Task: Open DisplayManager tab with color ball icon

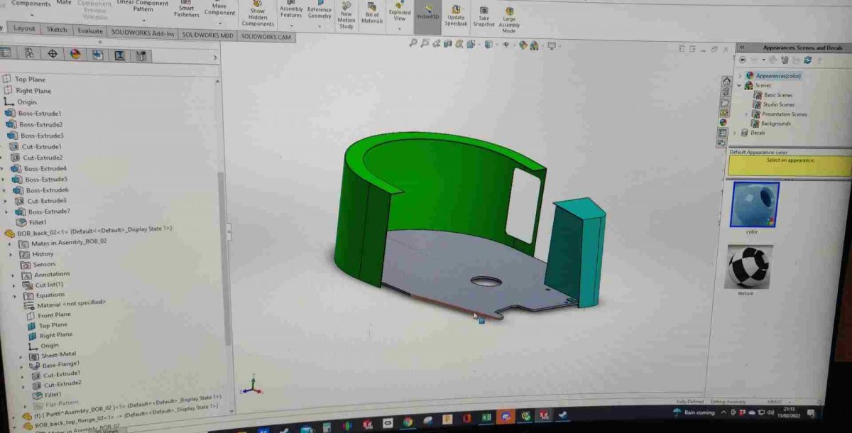Action: [x=75, y=54]
